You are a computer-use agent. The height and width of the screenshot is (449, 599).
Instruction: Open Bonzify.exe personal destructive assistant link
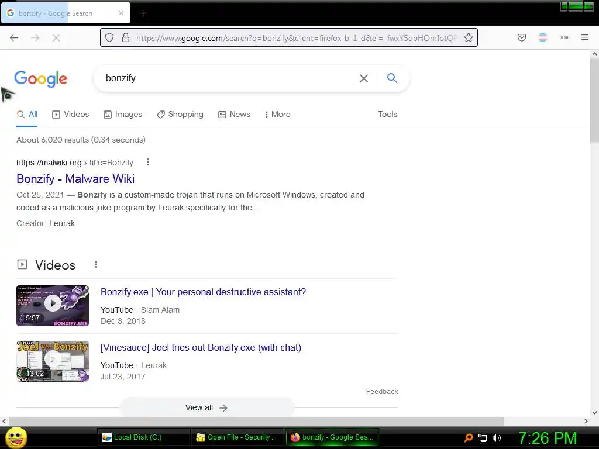click(x=203, y=292)
